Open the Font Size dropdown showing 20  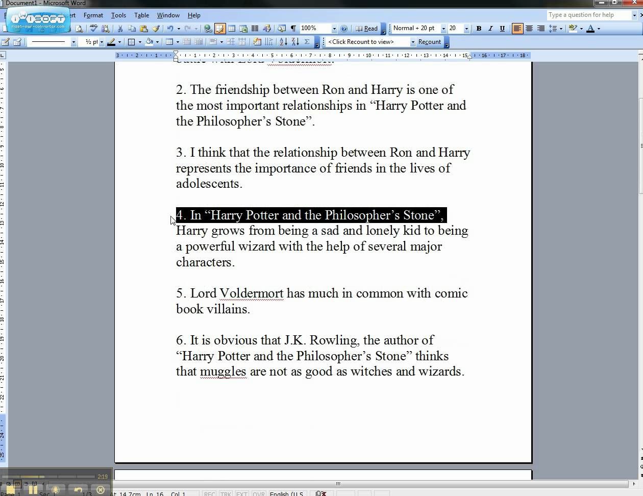466,29
